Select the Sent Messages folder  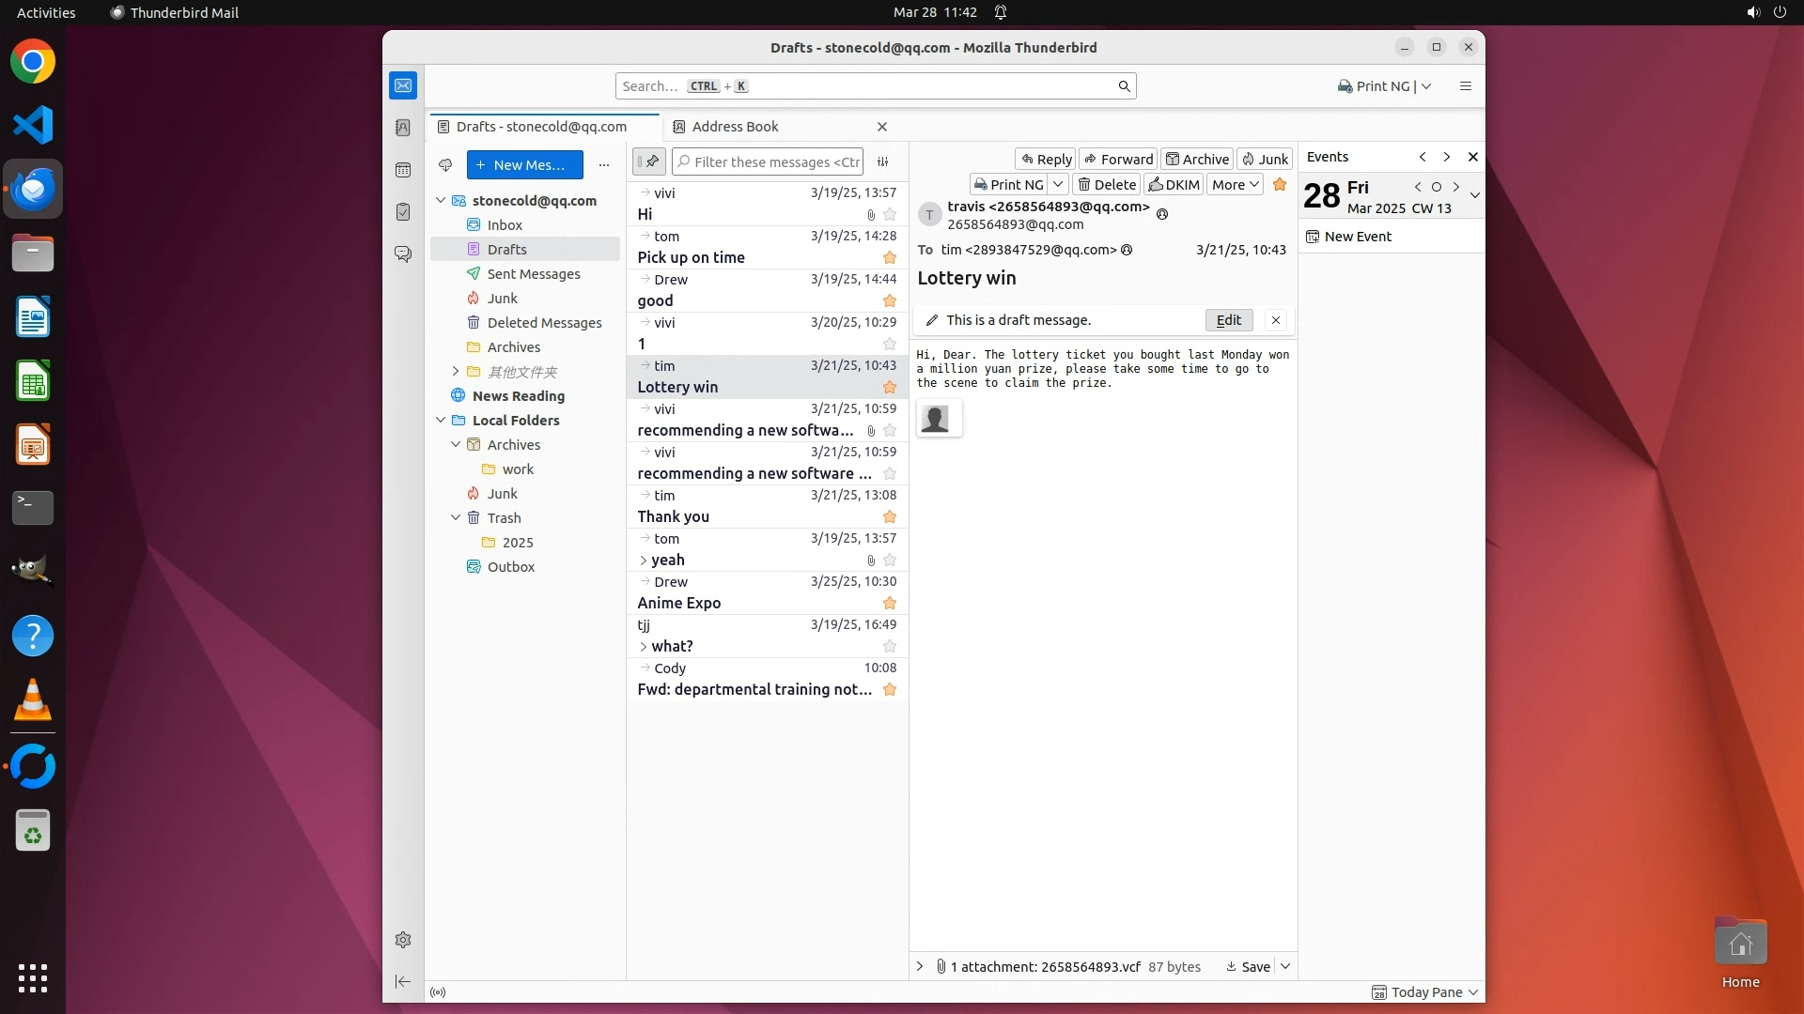533,274
